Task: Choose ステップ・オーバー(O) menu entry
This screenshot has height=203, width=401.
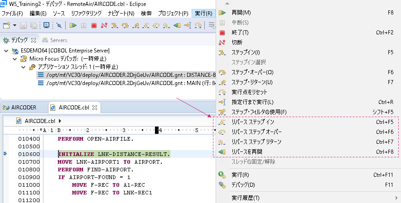Action: [309, 72]
